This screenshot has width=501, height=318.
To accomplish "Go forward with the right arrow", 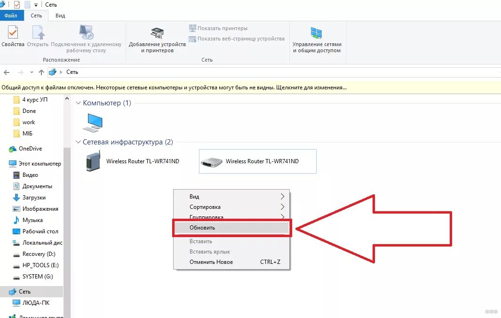I will coord(20,72).
